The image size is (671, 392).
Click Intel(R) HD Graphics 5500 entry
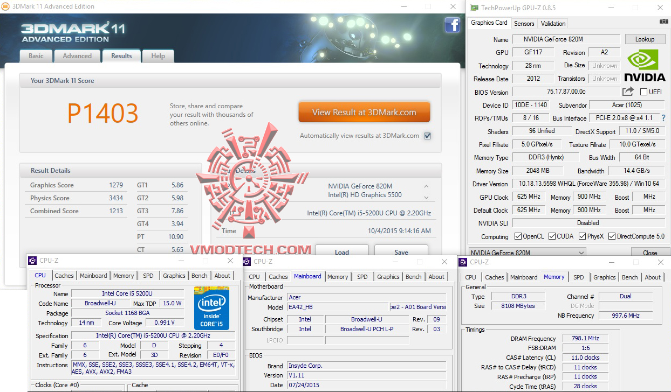365,195
